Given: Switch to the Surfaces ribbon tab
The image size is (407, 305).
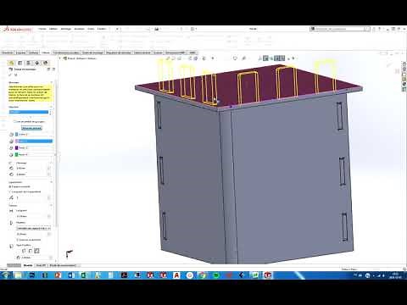Looking at the screenshot, I should click(x=33, y=53).
